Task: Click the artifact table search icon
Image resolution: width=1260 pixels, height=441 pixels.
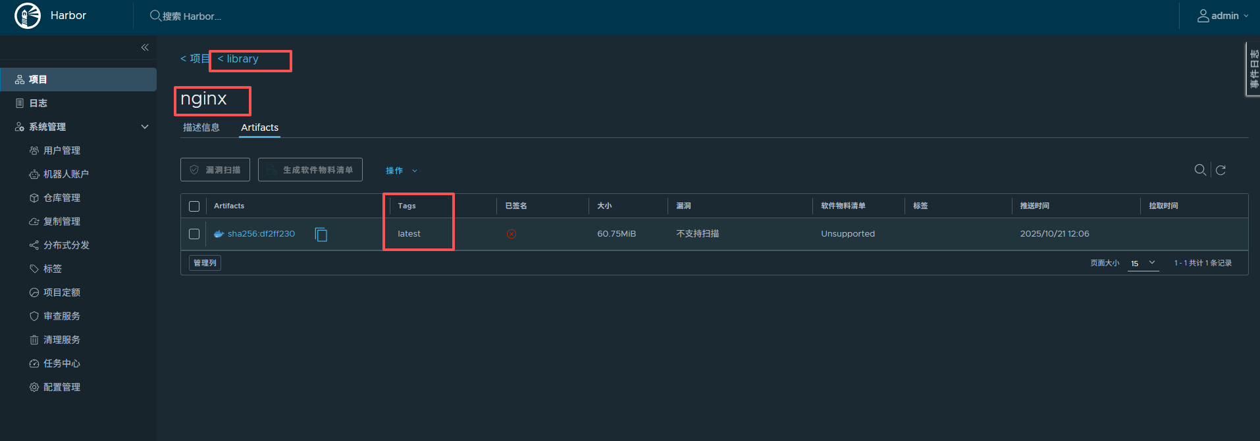Action: pos(1200,170)
